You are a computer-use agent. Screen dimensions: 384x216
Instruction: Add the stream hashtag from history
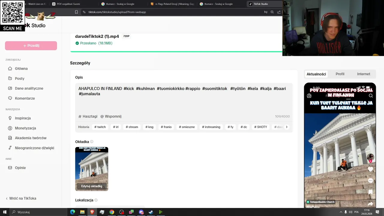pos(132,127)
